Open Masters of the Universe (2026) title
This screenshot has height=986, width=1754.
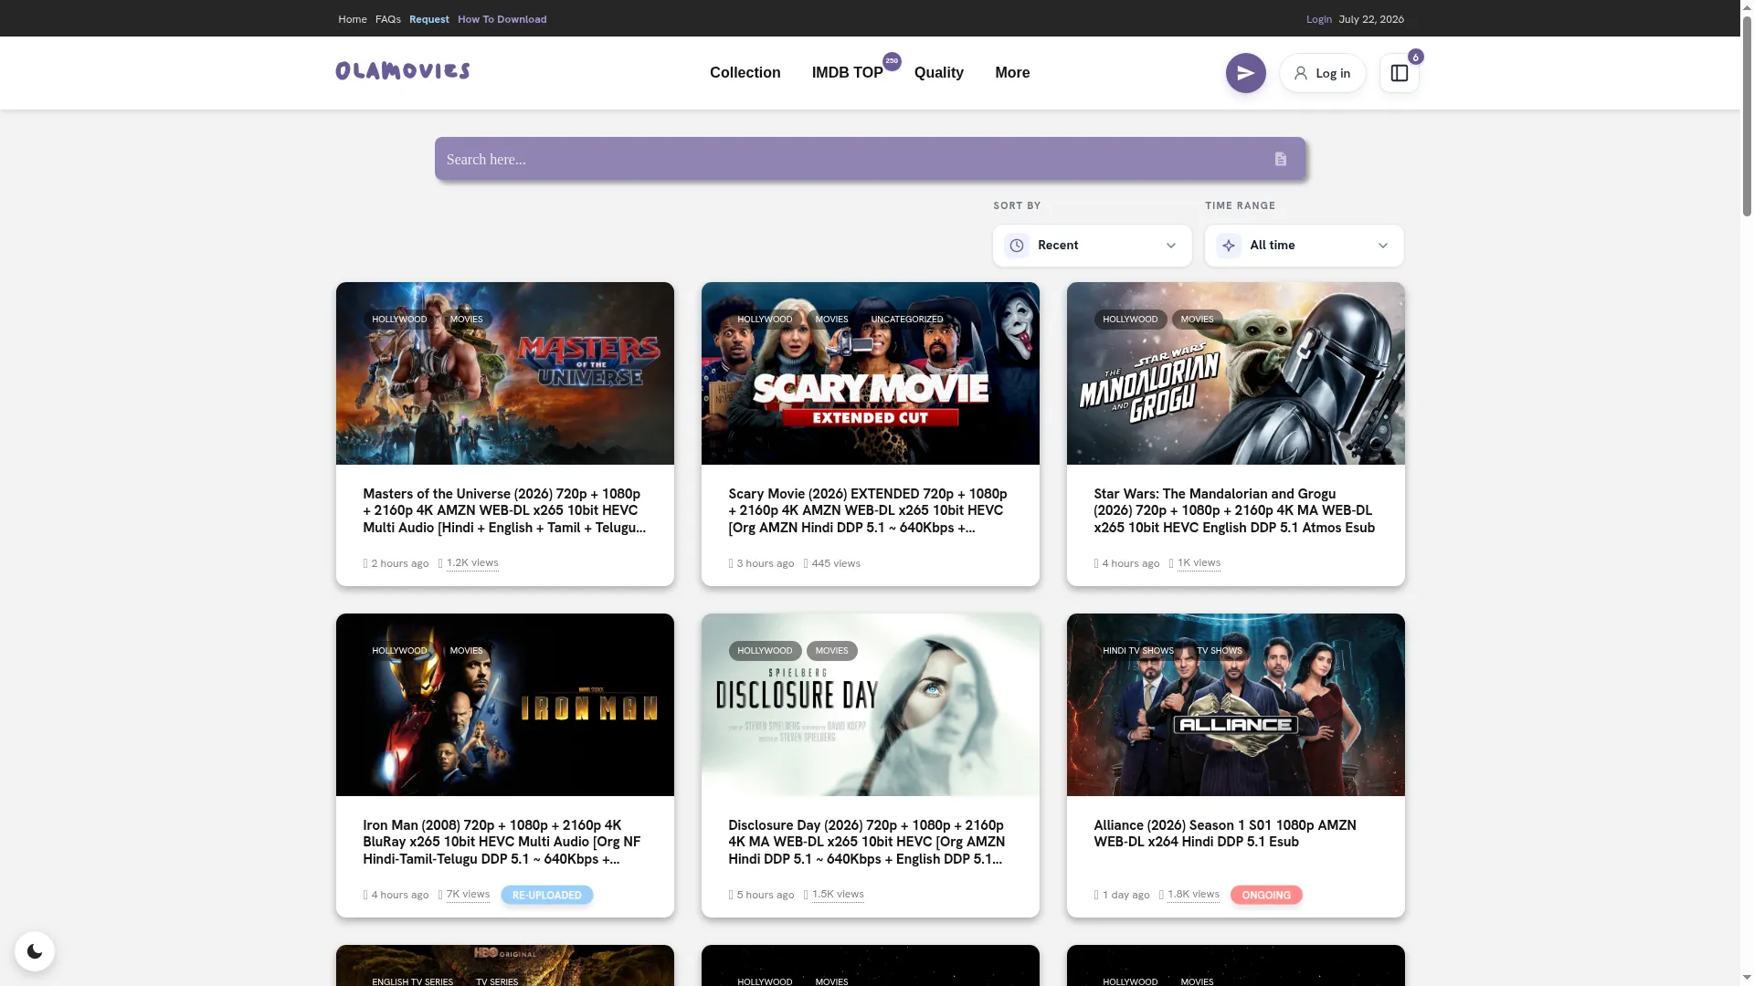pyautogui.click(x=504, y=510)
